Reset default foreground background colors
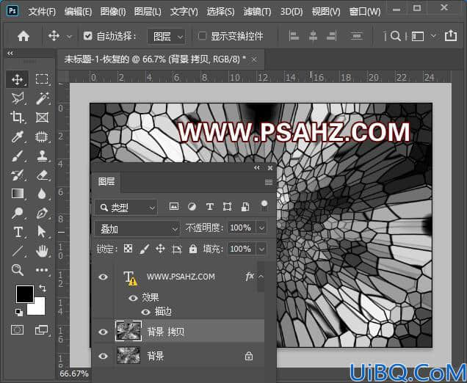Screen dimensions: 467x383 (x=19, y=312)
